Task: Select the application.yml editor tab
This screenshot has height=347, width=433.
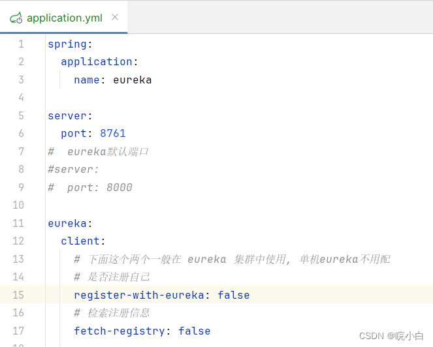Action: tap(64, 18)
